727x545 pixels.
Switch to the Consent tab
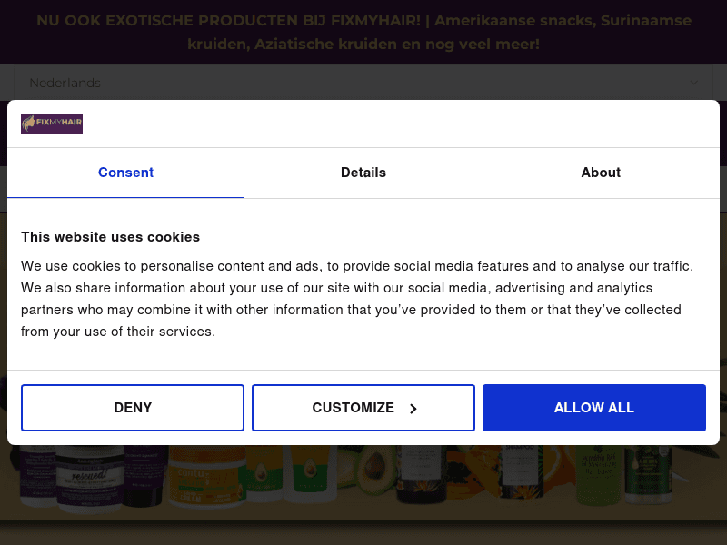click(125, 173)
